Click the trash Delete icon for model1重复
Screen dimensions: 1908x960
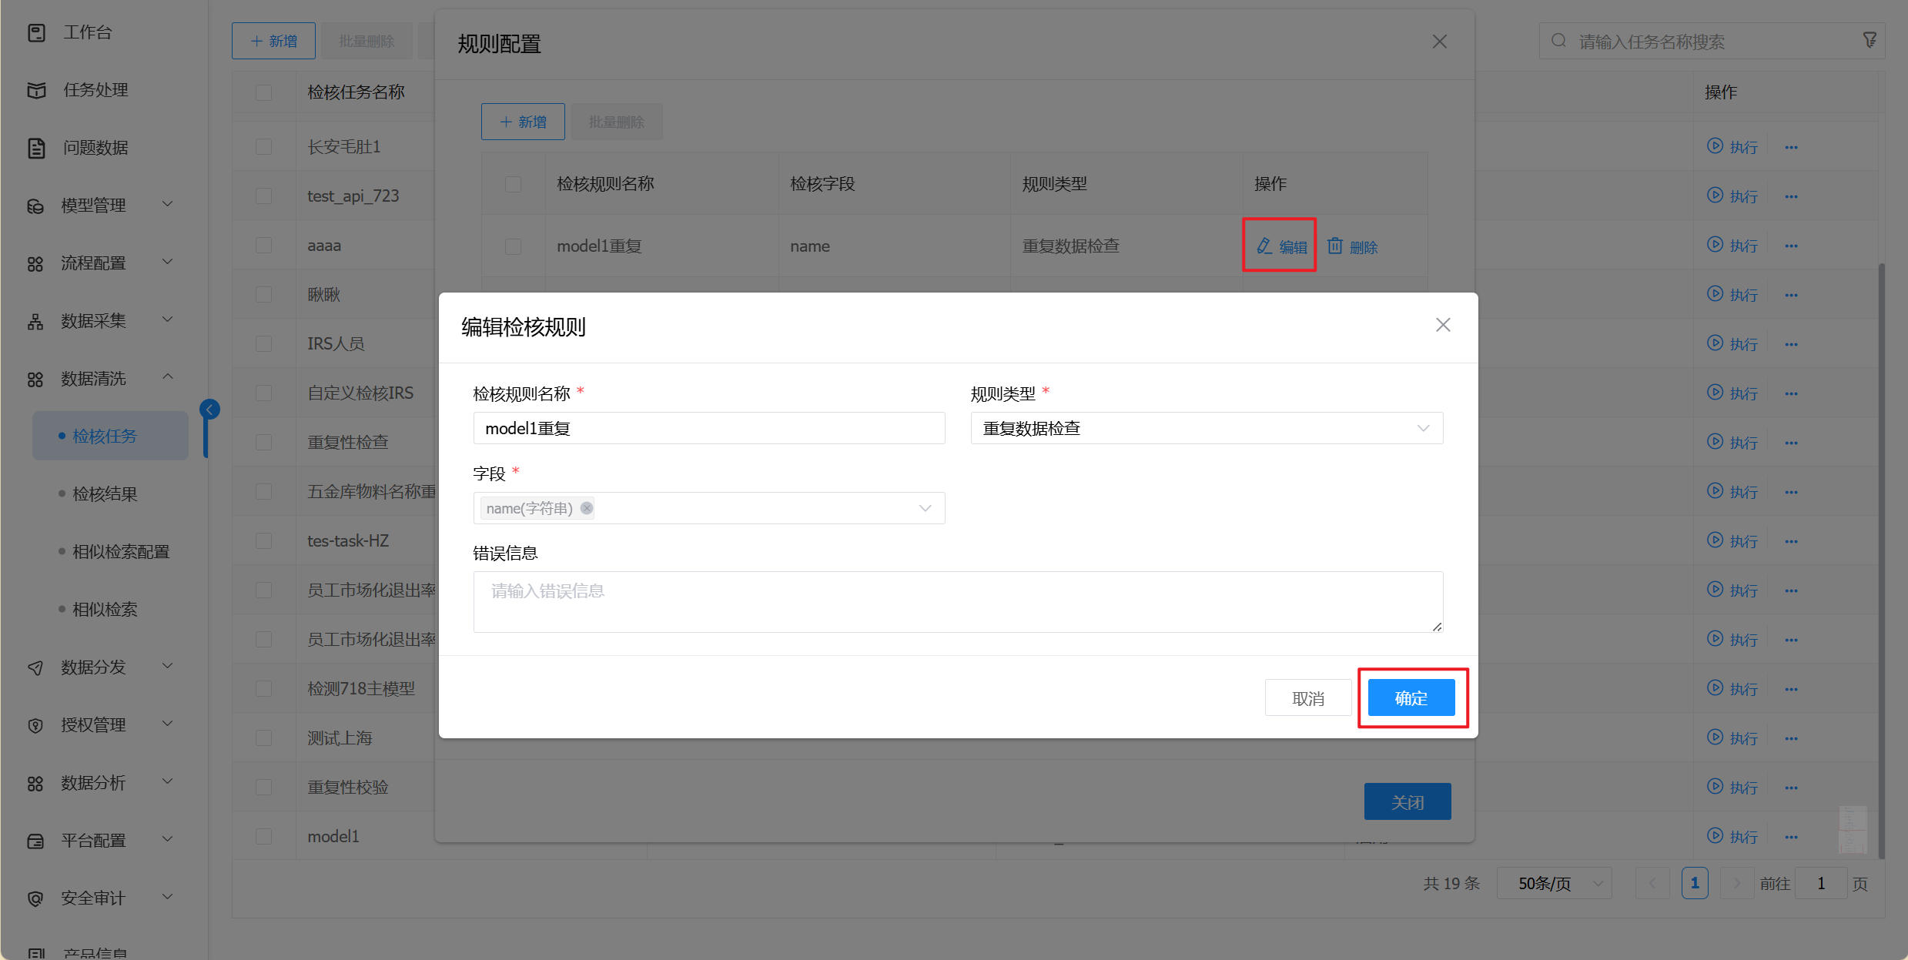click(x=1335, y=246)
